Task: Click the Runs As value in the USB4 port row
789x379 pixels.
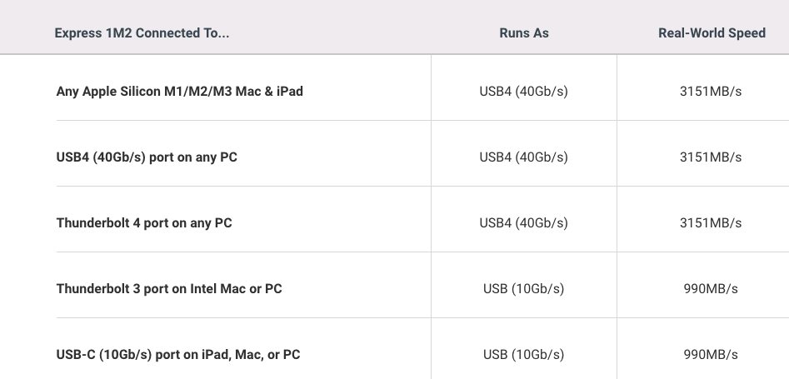Action: click(x=523, y=157)
